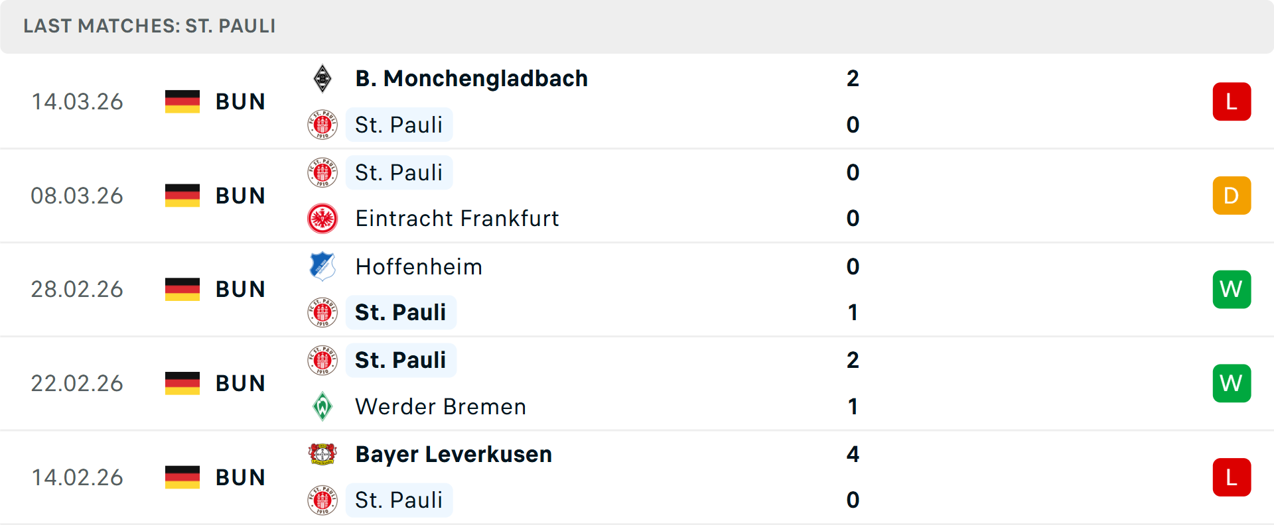
Task: Click the Bayer Leverkusen club crest
Action: click(322, 454)
